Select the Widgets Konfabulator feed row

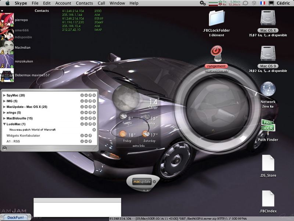coord(50,136)
